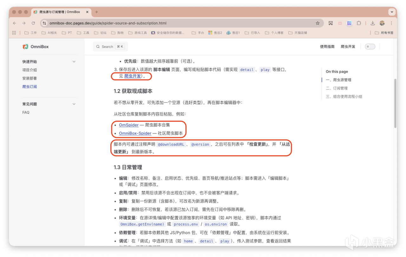406x257 pixels.
Task: Open the pink bilibili-style extension icon
Action: [340, 23]
